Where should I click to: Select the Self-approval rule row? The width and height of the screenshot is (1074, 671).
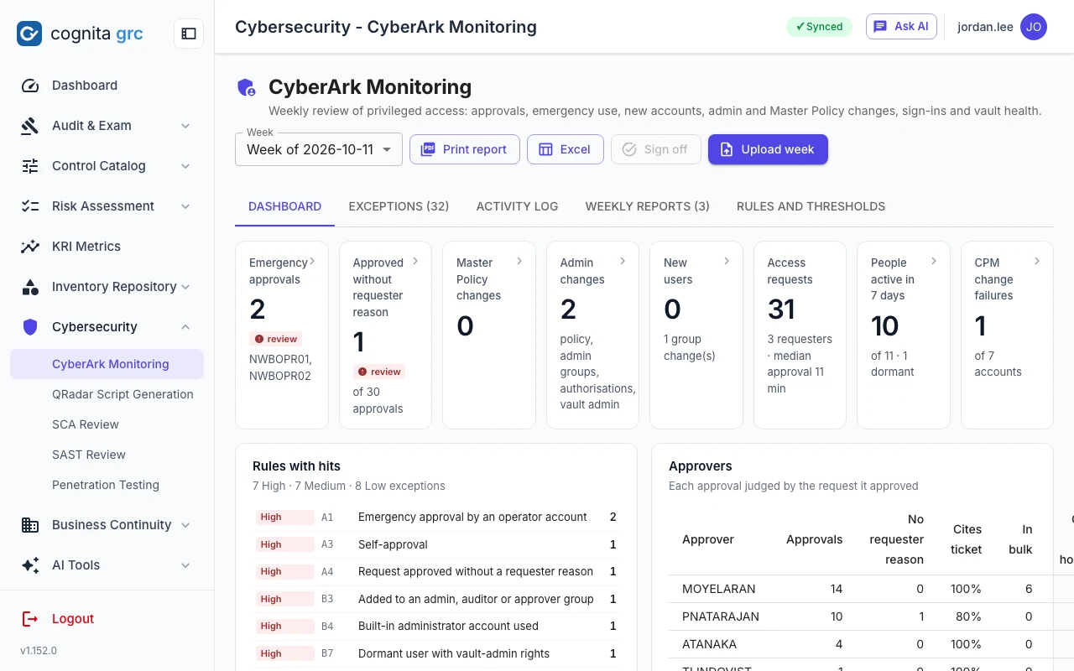tap(436, 544)
